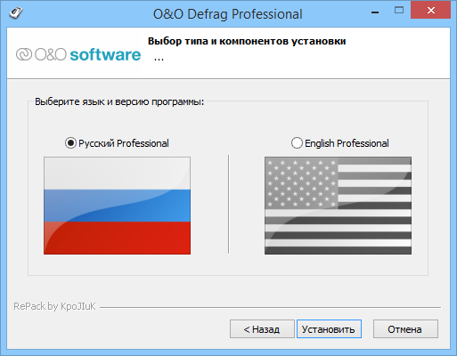Click the heading 'Выбор типа и компонентов установки'
Image resolution: width=457 pixels, height=356 pixels.
tap(247, 41)
